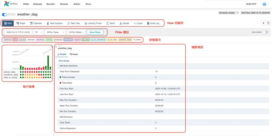This screenshot has width=272, height=136.
Task: Click the Clear Filters button
Action: click(x=95, y=32)
